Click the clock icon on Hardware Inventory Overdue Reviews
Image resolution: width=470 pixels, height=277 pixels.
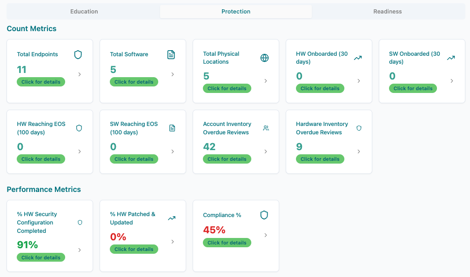click(x=358, y=128)
